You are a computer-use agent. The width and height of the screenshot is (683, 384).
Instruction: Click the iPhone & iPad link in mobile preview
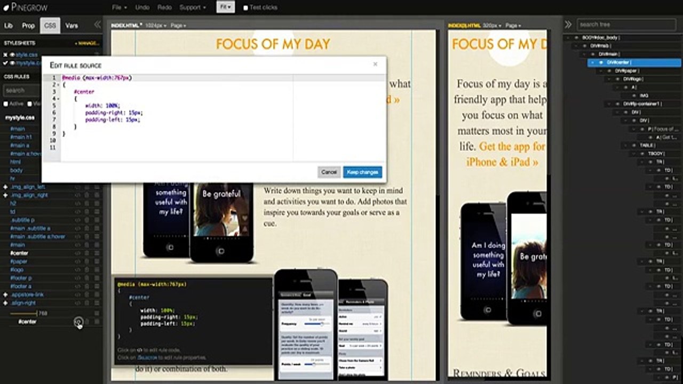pyautogui.click(x=502, y=162)
